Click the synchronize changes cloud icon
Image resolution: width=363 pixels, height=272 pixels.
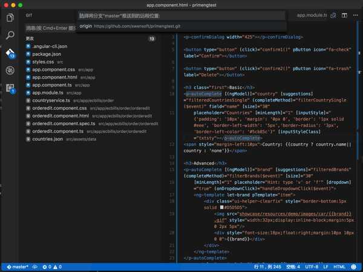34,267
